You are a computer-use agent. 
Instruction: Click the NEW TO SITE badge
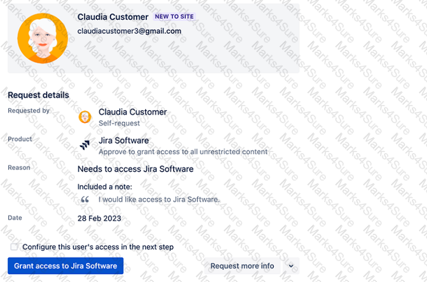tap(174, 17)
